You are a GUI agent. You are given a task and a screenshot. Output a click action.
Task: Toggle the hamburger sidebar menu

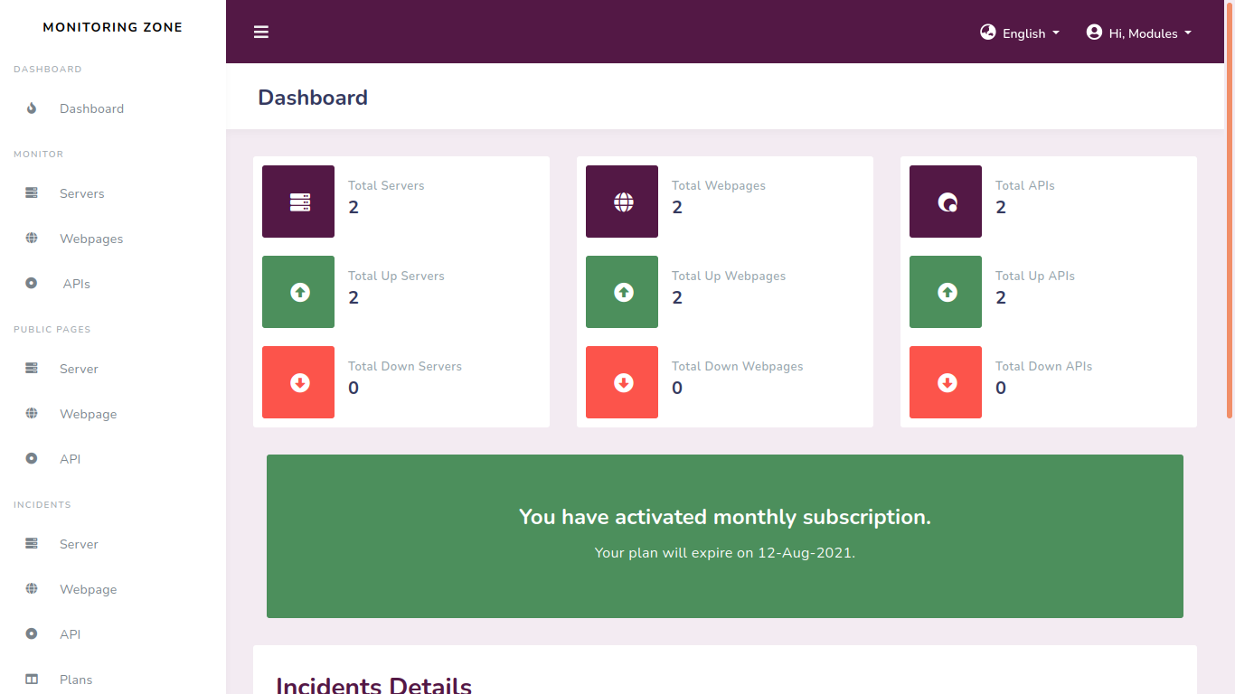(x=261, y=33)
